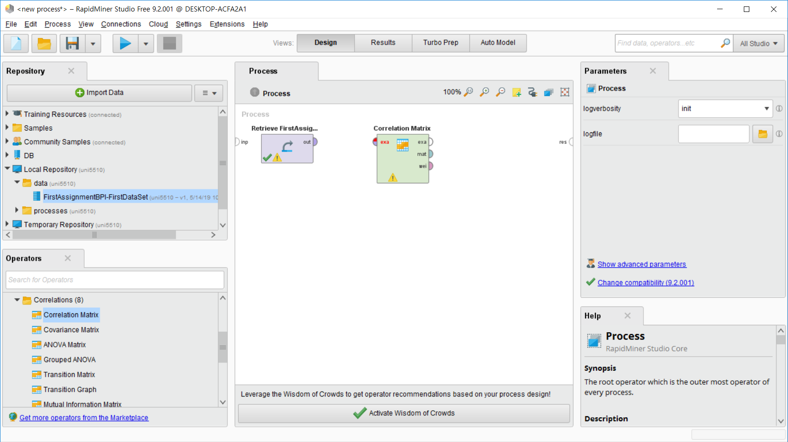788x442 pixels.
Task: Expand the processes folder
Action: [17, 210]
